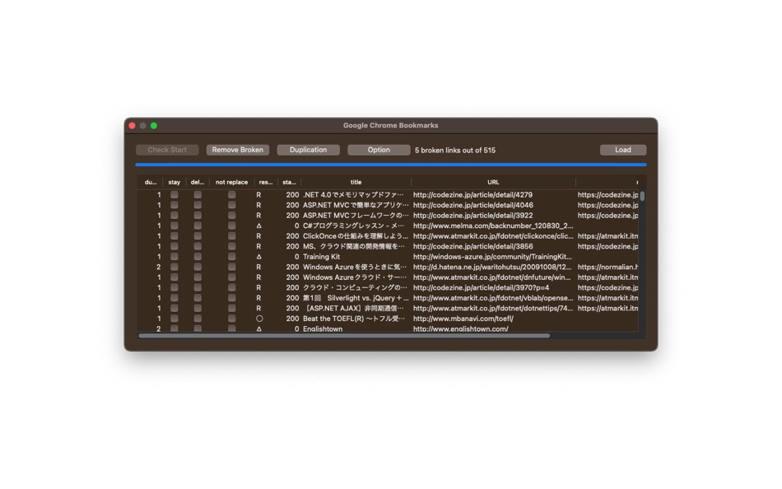782x489 pixels.
Task: Tick the stay checkbox for .NET 4.0 row
Action: point(174,194)
